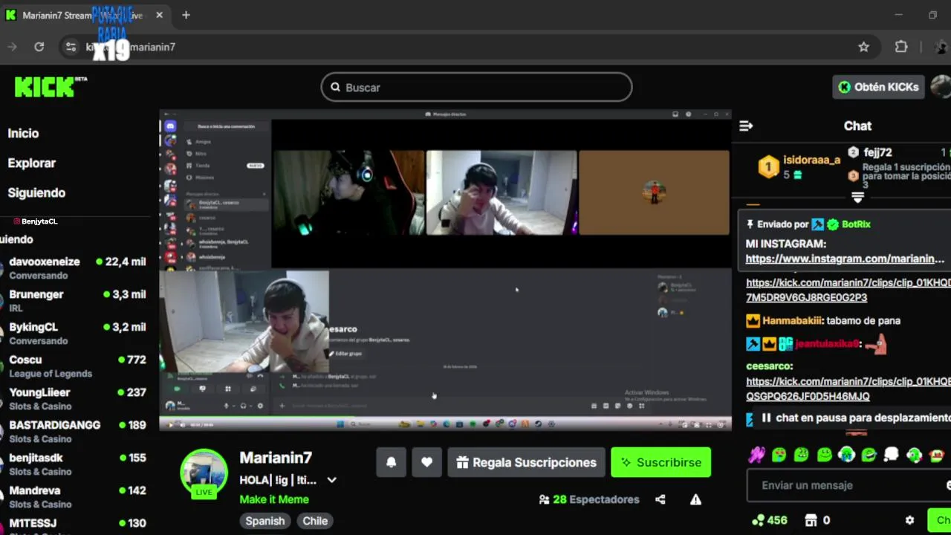Click the Enviar un mensaje chat input
The height and width of the screenshot is (535, 951).
[x=848, y=485]
